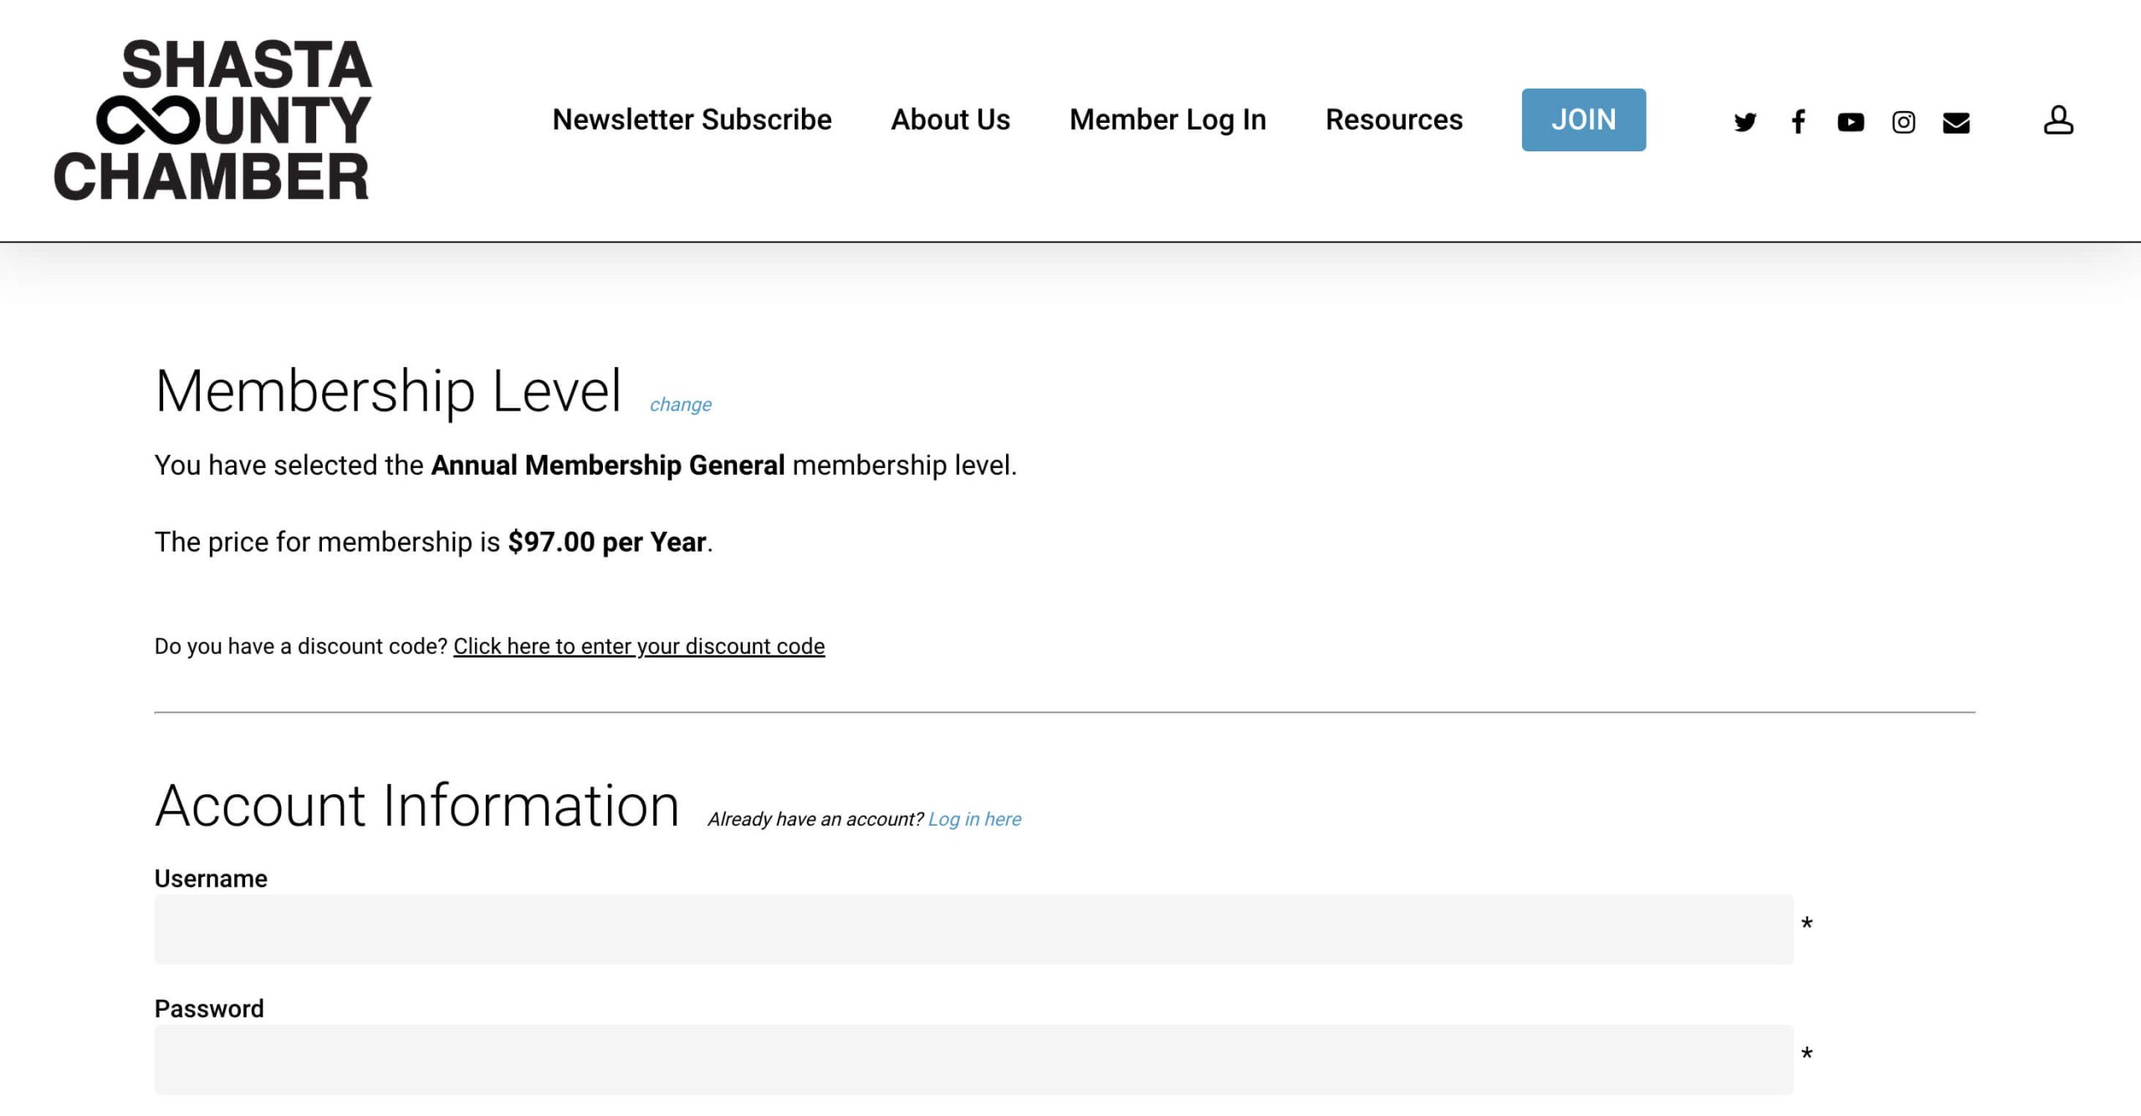2141x1116 pixels.
Task: Select the Newsletter Subscribe menu item
Action: click(x=692, y=119)
